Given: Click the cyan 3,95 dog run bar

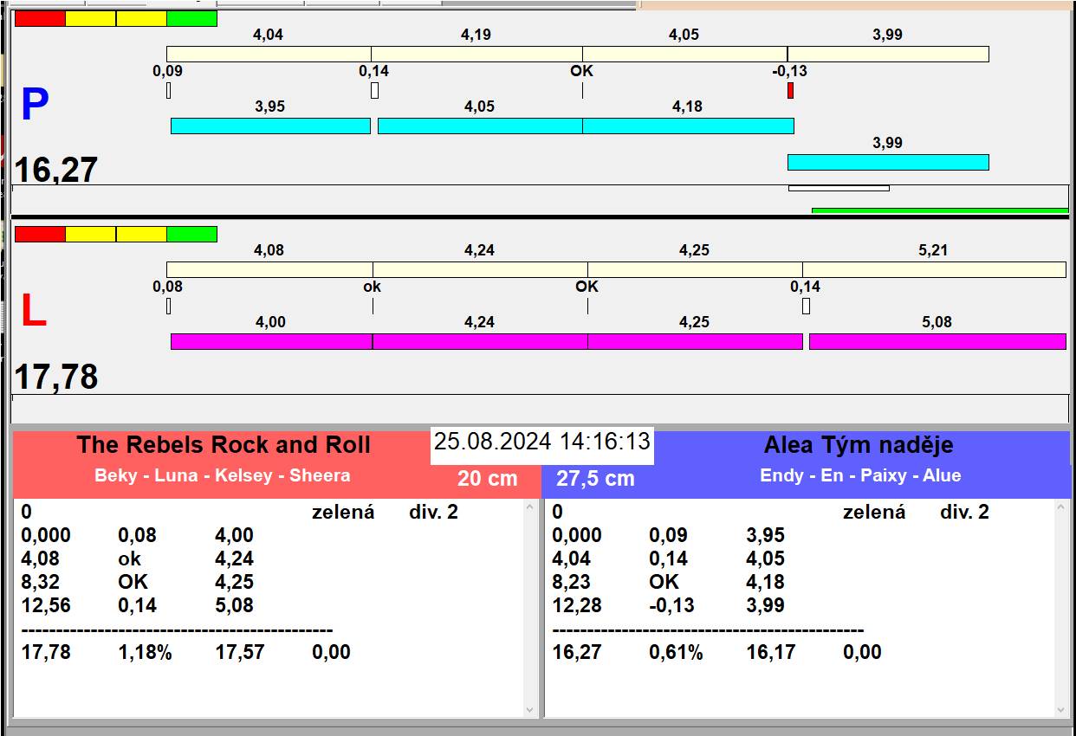Looking at the screenshot, I should 270,126.
